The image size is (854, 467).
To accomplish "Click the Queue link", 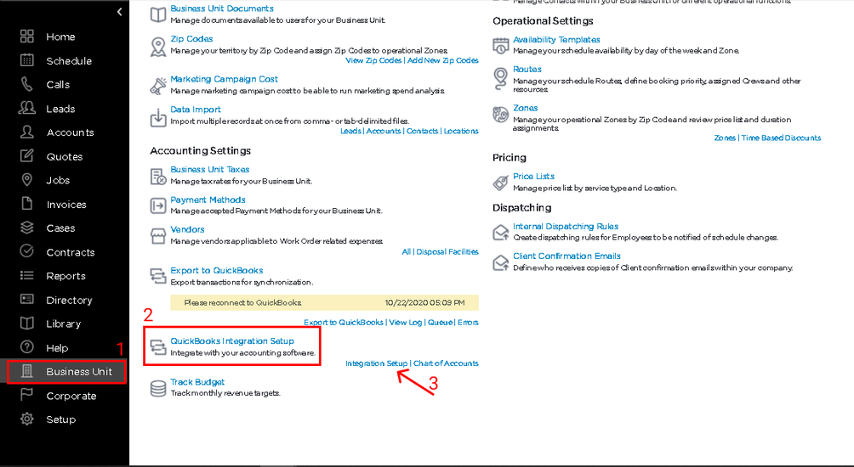I will 440,323.
